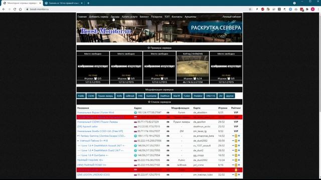
Task: Click plus vote for 83.222.116.38:27035 server
Action: 239,160
